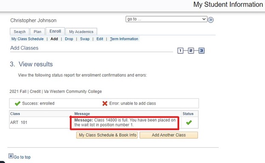Click red X error legend icon

[x=105, y=104]
